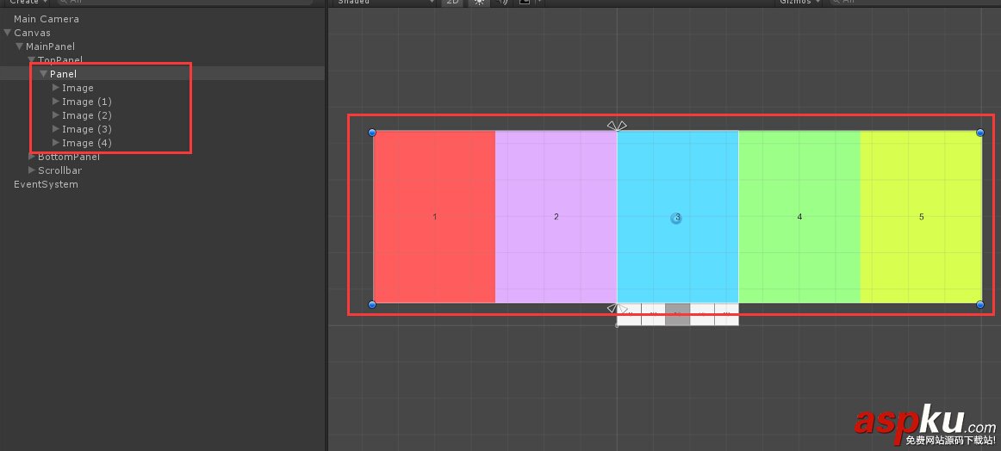Select Image (2) in the hierarchy
Viewport: 1001px width, 451px height.
pos(87,115)
